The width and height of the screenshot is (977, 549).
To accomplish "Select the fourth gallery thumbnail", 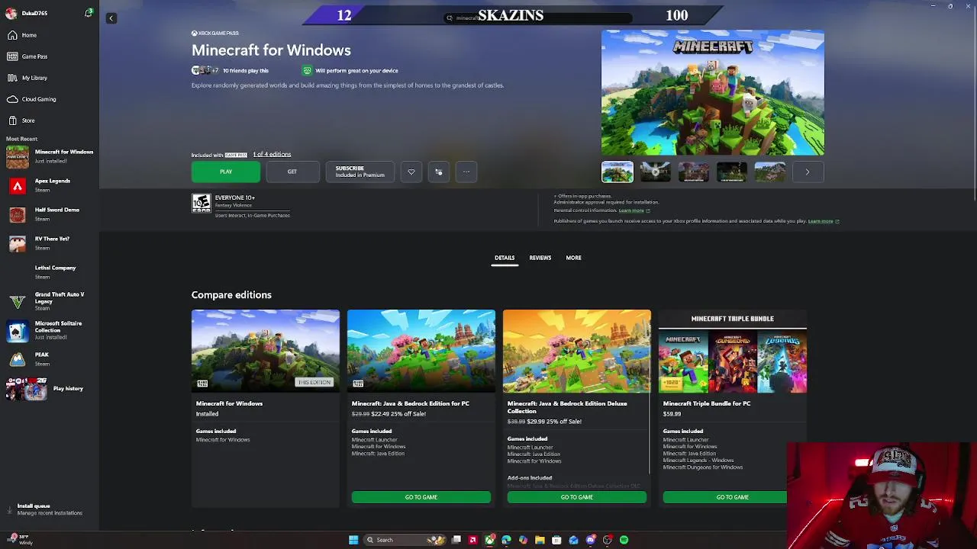I will pyautogui.click(x=732, y=172).
